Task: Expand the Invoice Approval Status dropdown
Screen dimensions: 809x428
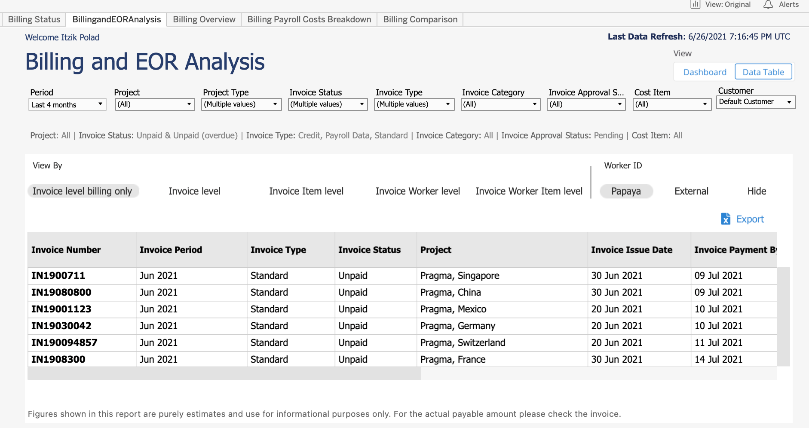Action: pos(620,104)
